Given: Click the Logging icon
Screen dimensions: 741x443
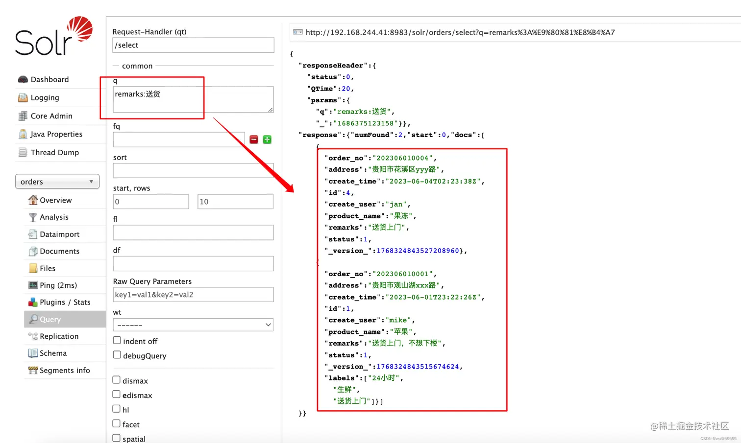Looking at the screenshot, I should tap(23, 98).
